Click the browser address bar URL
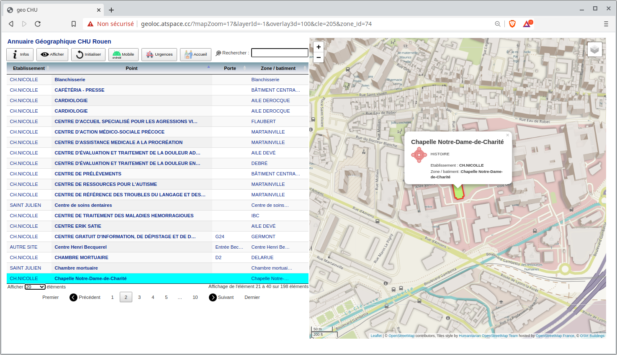This screenshot has height=355, width=617. click(x=256, y=24)
